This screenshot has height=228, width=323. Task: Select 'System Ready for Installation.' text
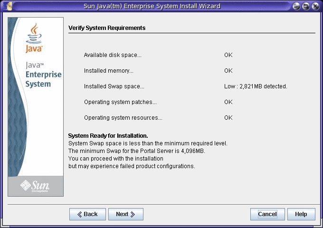pyautogui.click(x=108, y=136)
